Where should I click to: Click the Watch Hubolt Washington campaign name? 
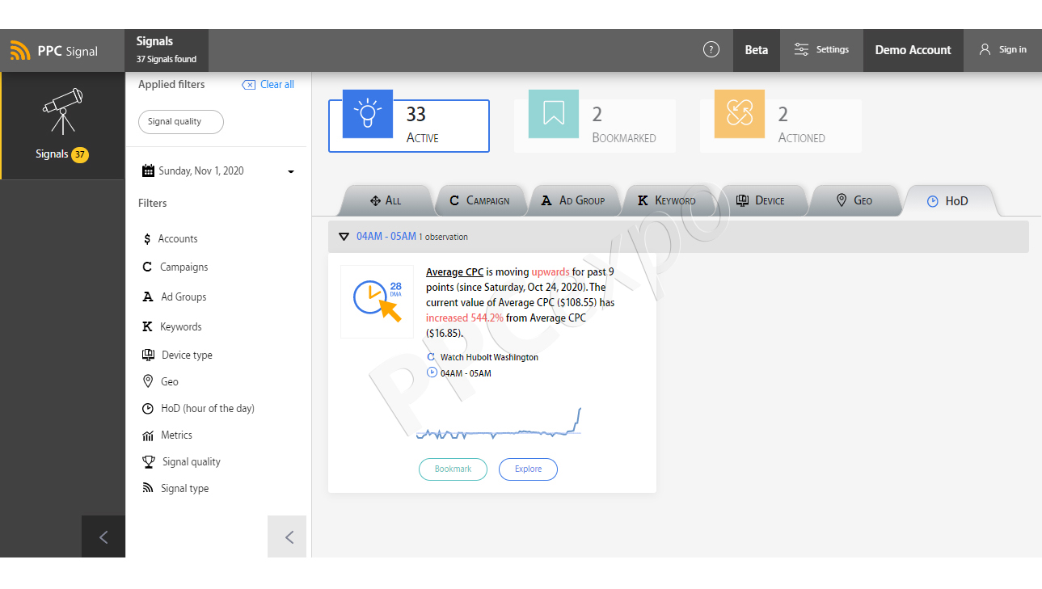tap(489, 357)
